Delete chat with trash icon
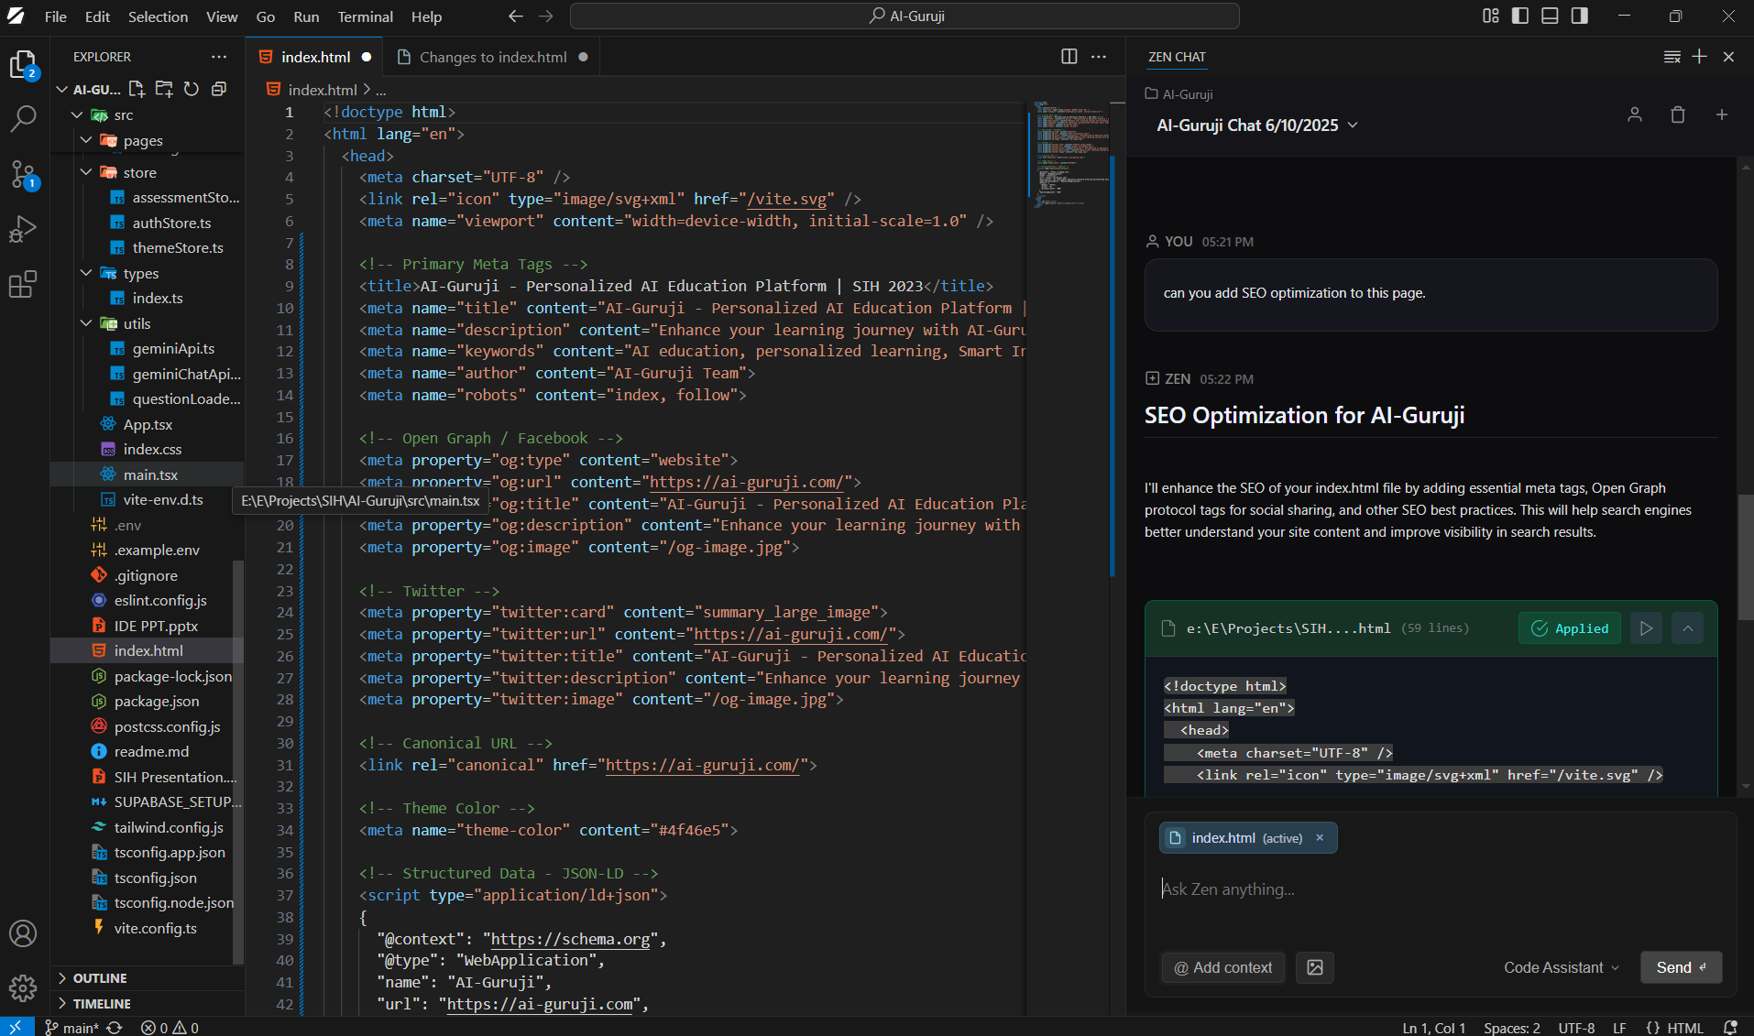Image resolution: width=1754 pixels, height=1036 pixels. (x=1678, y=115)
